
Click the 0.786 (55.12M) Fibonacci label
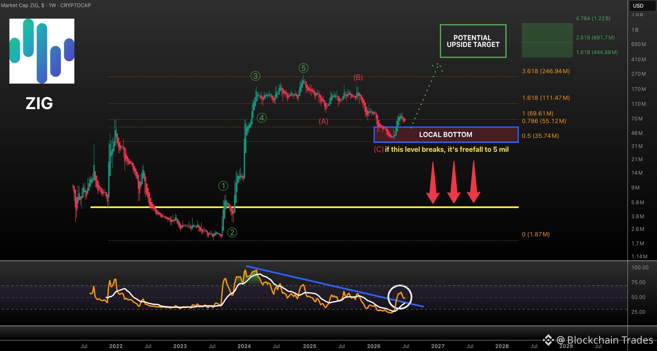tap(544, 121)
